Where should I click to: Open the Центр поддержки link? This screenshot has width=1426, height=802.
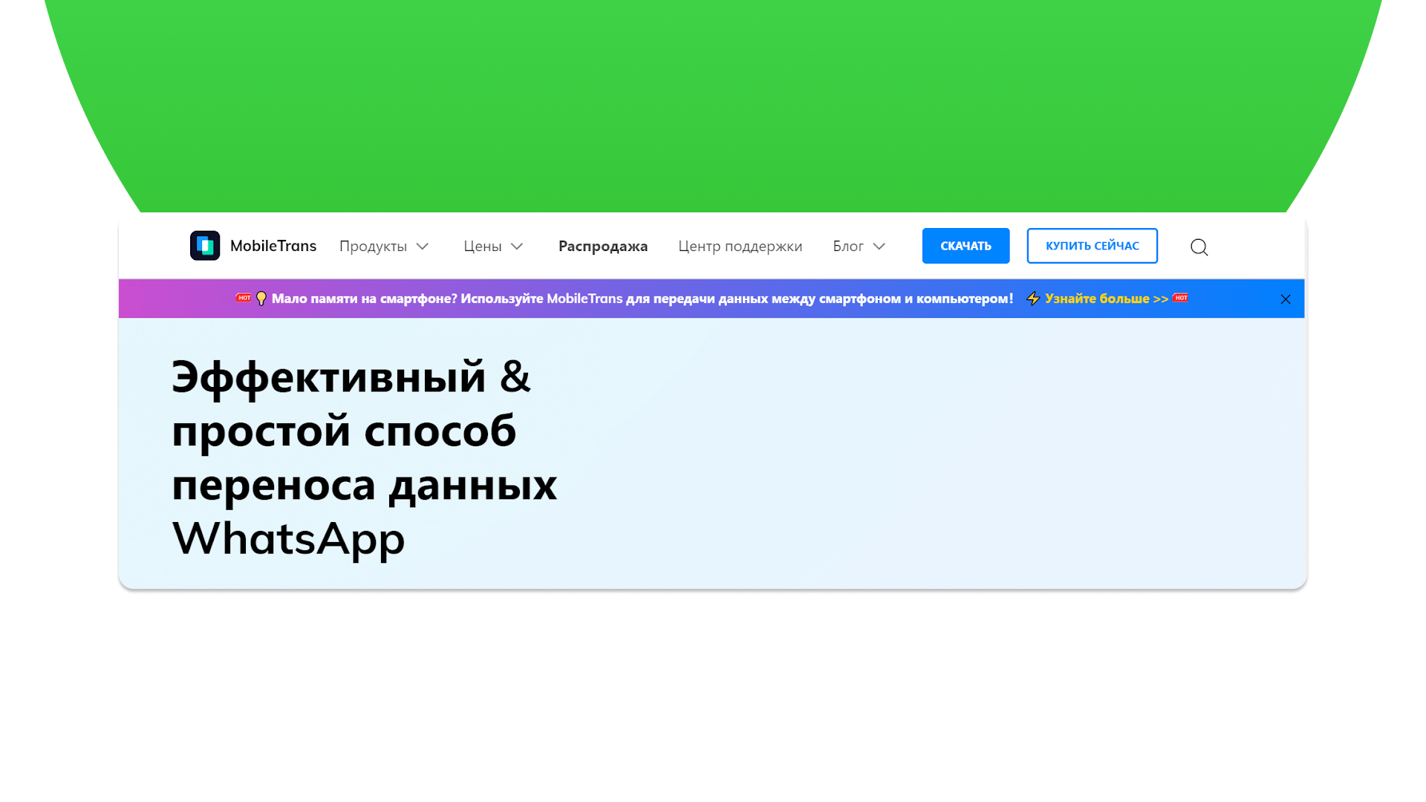[740, 247]
